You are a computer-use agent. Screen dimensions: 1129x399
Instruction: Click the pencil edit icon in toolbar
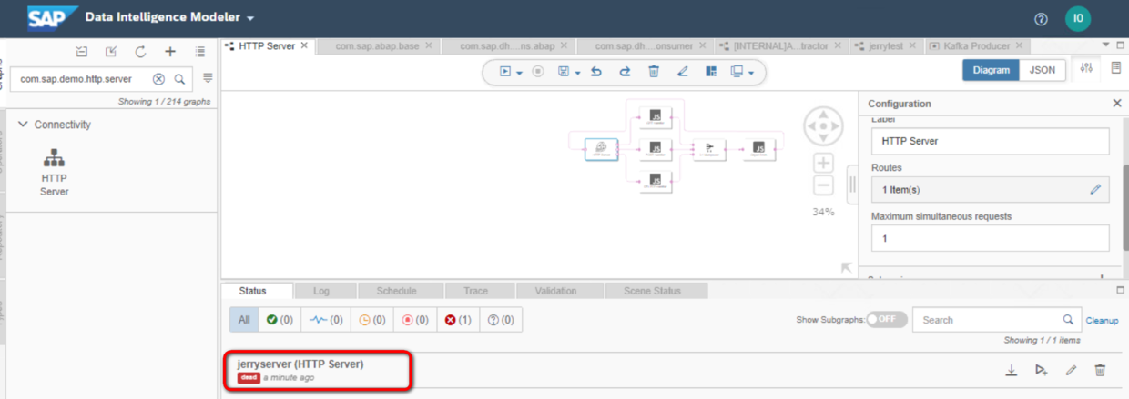coord(683,71)
